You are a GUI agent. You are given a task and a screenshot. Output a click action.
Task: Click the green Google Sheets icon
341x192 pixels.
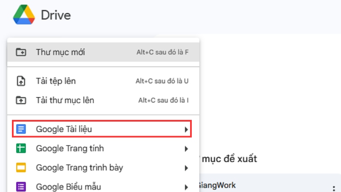pos(21,148)
